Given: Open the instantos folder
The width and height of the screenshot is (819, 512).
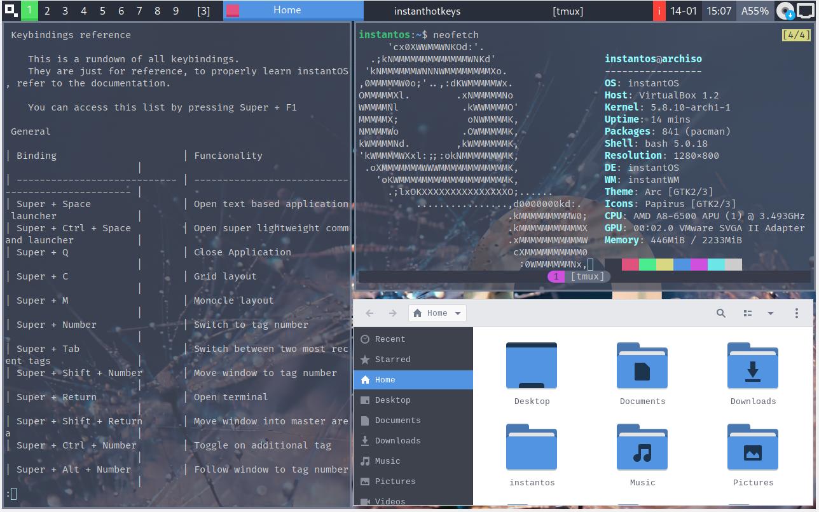Looking at the screenshot, I should (532, 447).
